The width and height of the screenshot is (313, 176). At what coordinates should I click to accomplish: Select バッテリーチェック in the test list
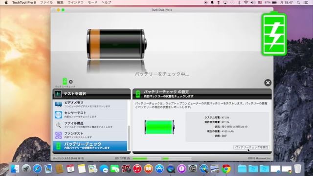click(90, 146)
